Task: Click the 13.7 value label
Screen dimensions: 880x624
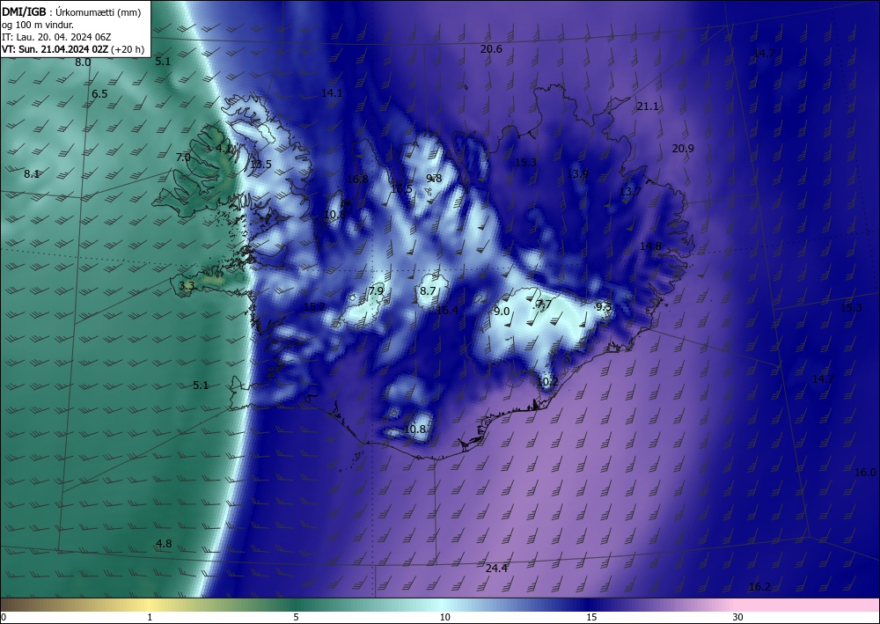Action: point(630,192)
